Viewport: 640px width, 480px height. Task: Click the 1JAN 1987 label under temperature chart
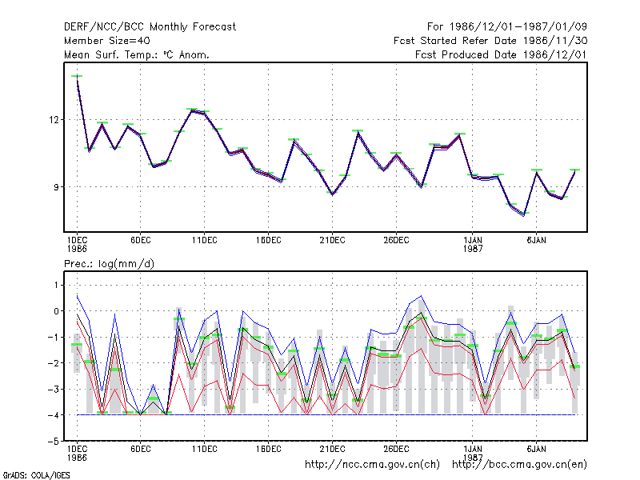click(x=473, y=245)
